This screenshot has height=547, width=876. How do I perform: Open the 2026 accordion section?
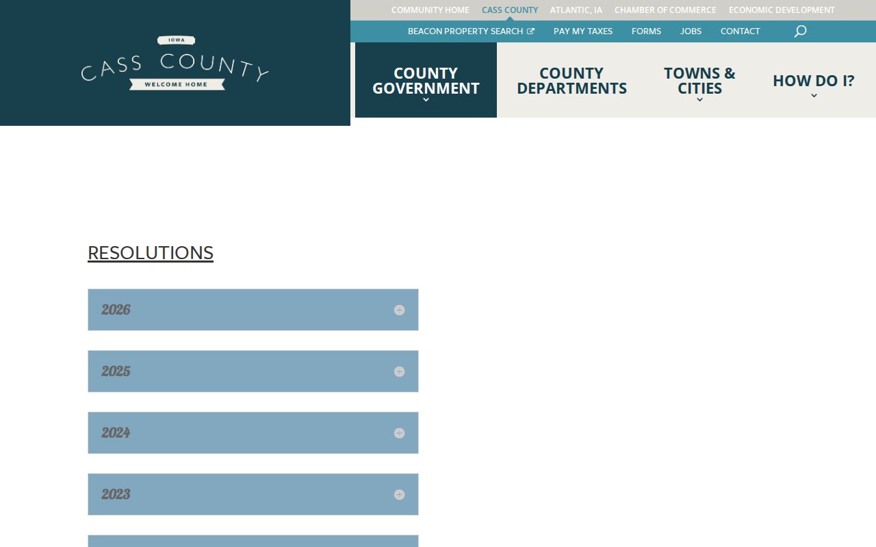(253, 310)
